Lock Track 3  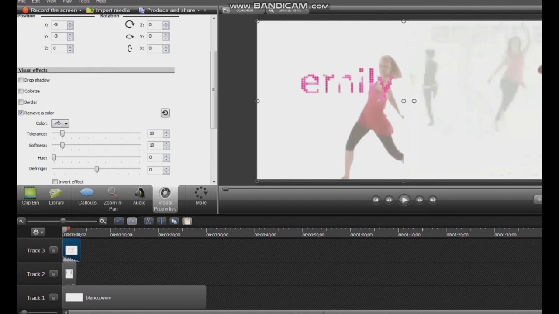pyautogui.click(x=53, y=250)
